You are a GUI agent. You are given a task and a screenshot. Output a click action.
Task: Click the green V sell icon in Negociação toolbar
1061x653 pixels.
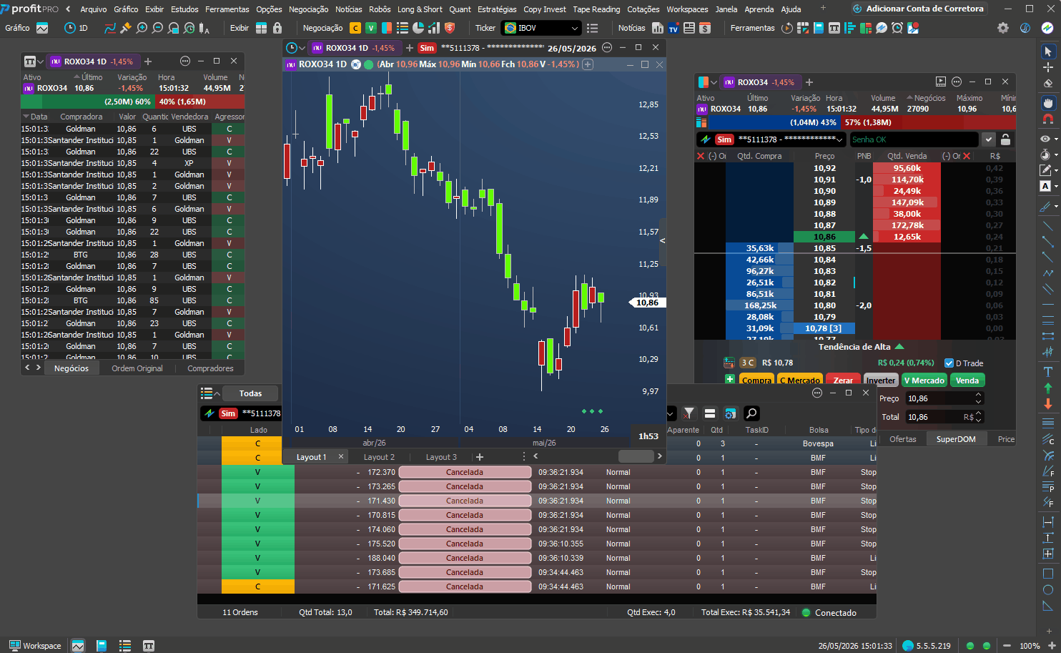click(370, 28)
